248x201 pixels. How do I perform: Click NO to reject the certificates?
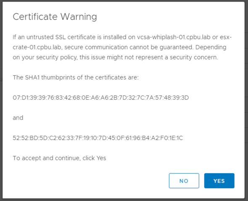(x=184, y=181)
